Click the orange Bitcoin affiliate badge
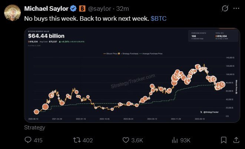This screenshot has width=245, height=149. click(x=82, y=9)
